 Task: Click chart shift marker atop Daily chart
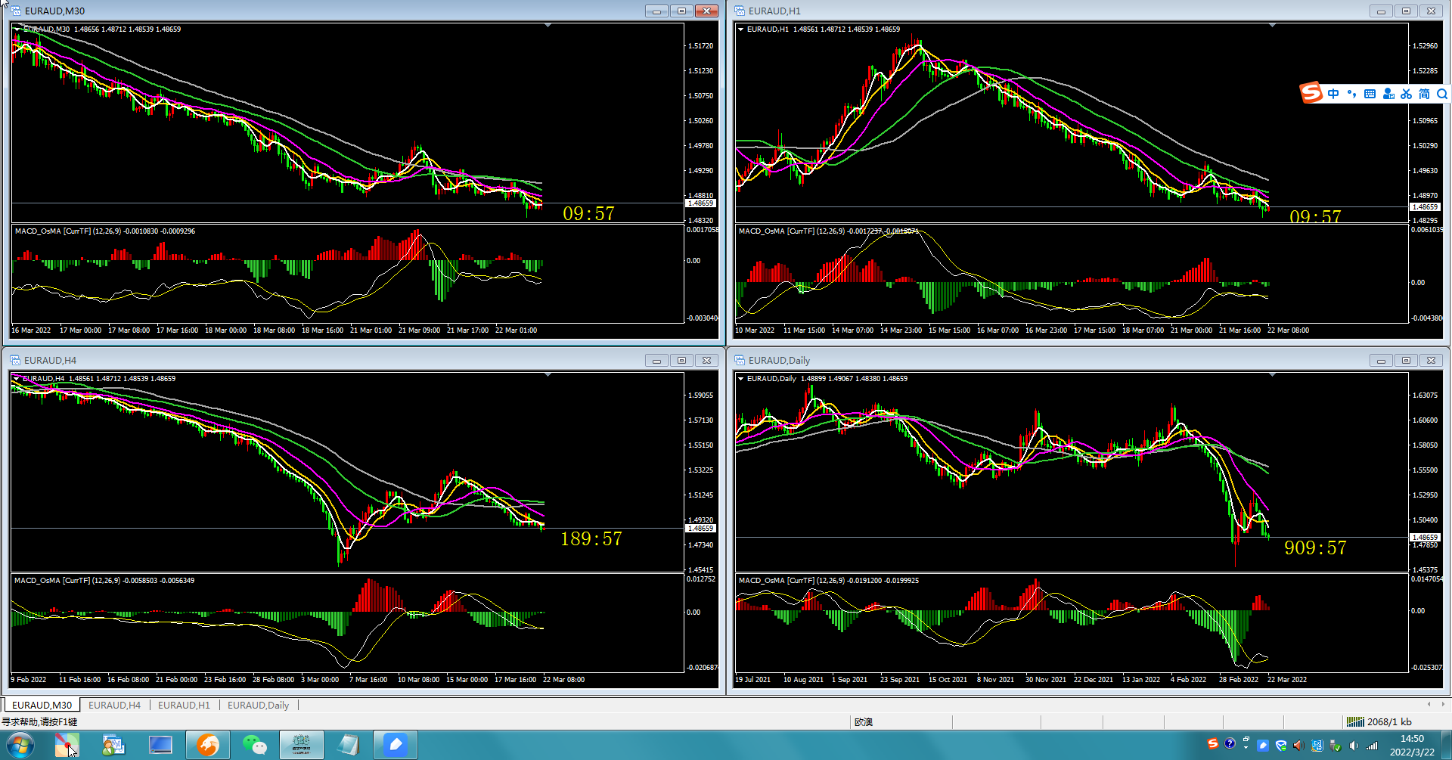(x=1272, y=375)
